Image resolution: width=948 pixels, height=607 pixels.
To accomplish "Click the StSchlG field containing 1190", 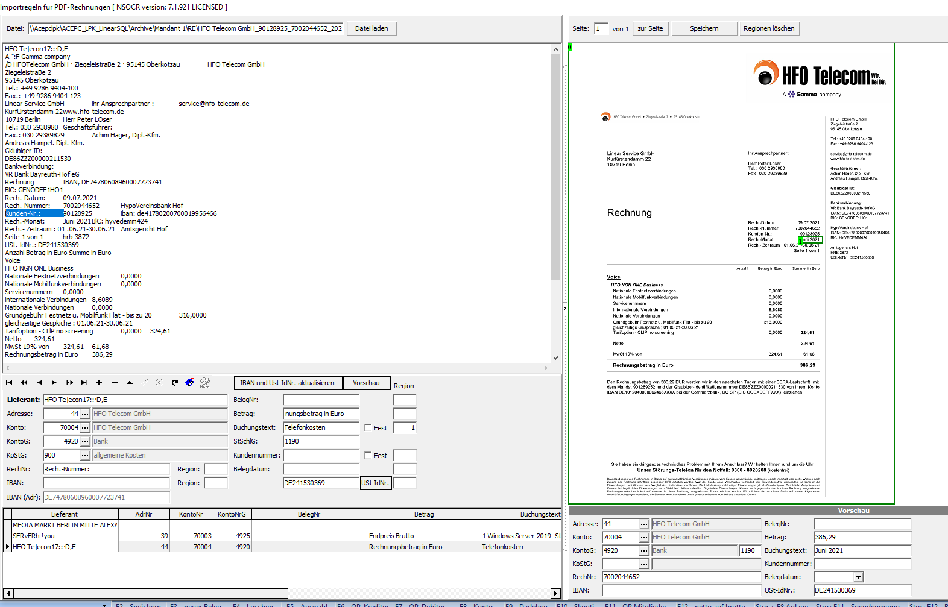I will (321, 441).
